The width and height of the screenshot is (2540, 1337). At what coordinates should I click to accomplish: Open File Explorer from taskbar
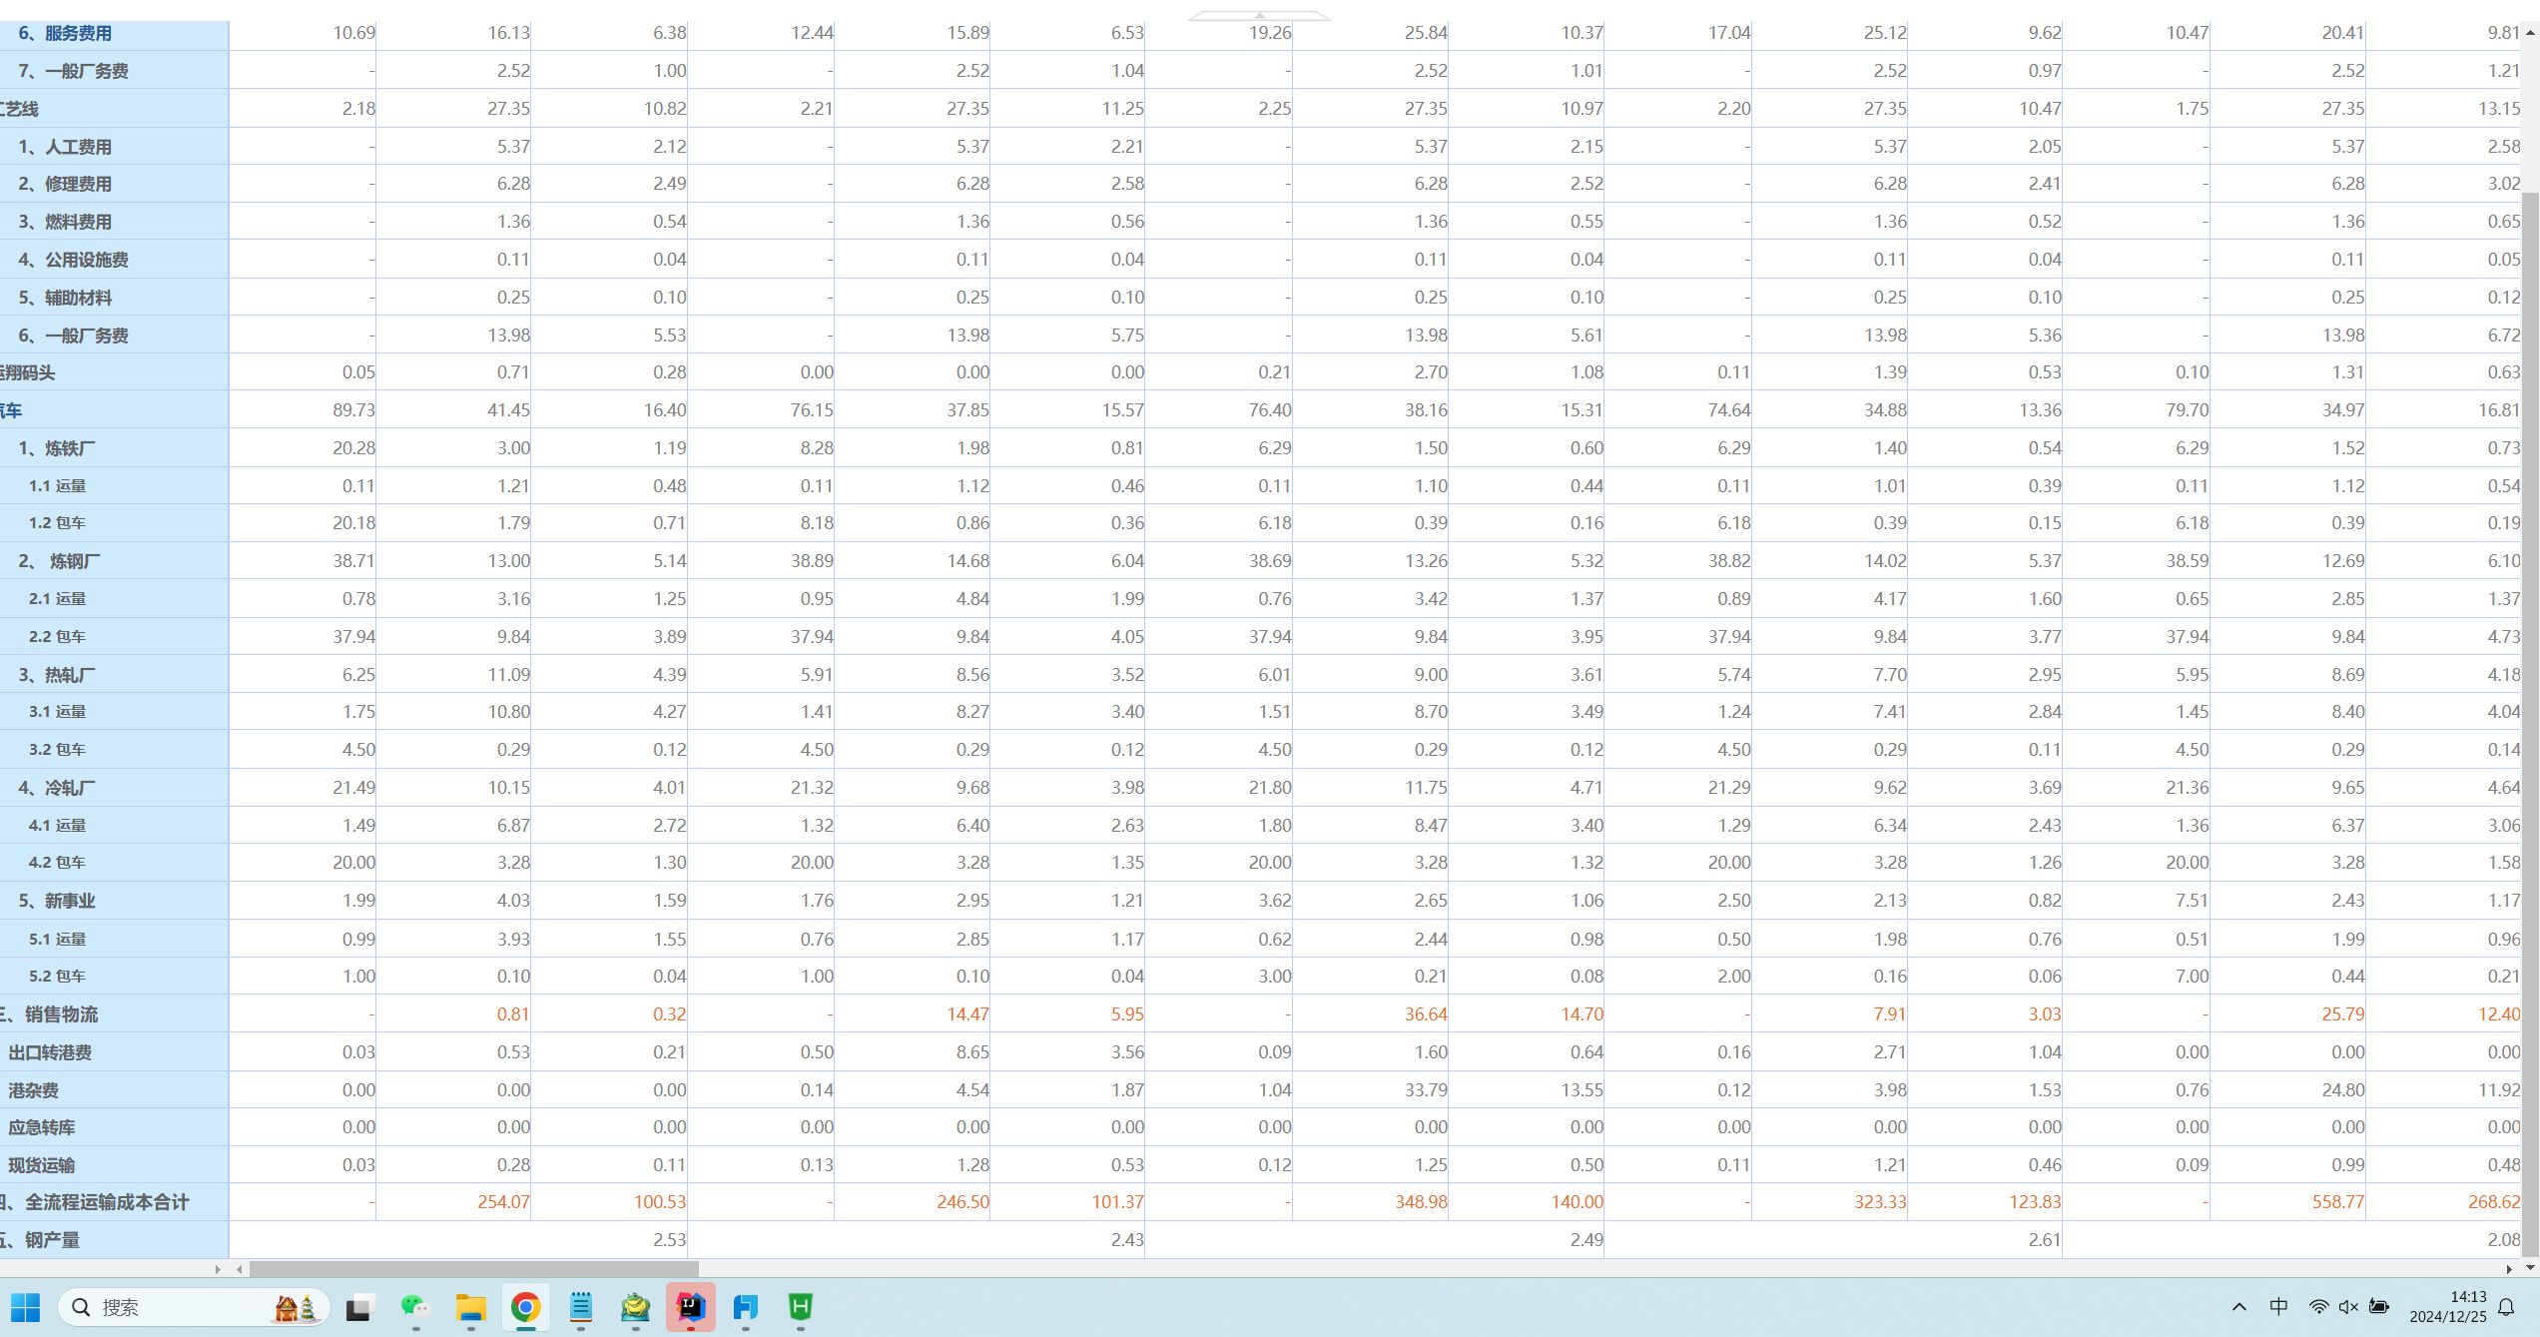pos(470,1307)
